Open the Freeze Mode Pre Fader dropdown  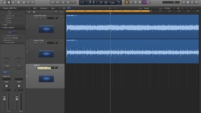18,38
